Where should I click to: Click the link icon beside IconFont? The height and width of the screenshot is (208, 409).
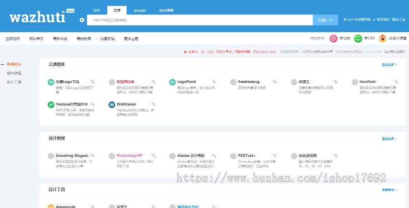tap(396, 82)
